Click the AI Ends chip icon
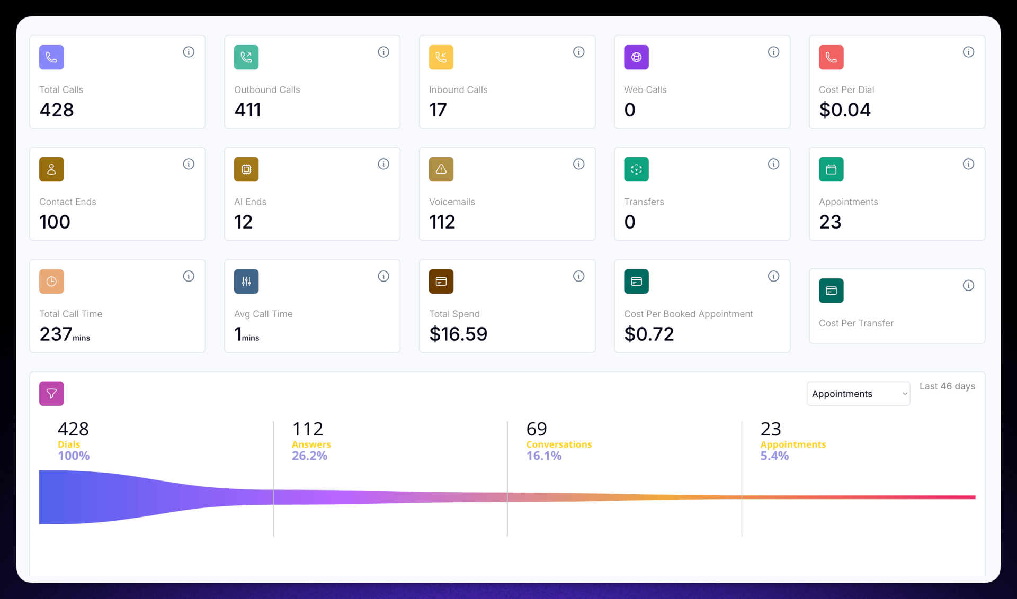Viewport: 1017px width, 599px height. tap(246, 169)
